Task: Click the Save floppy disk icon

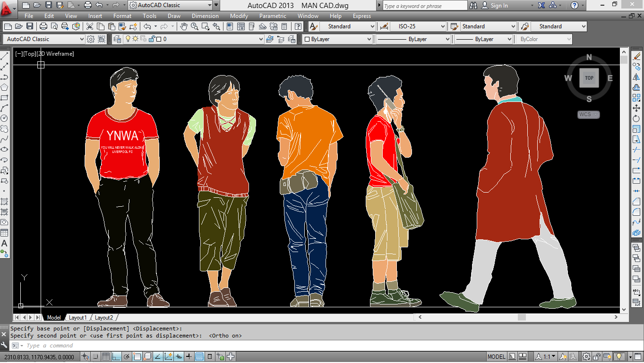Action: click(30, 26)
